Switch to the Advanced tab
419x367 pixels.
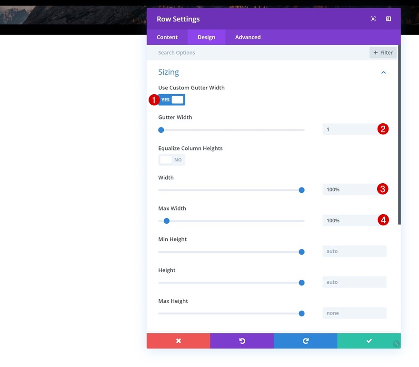248,37
